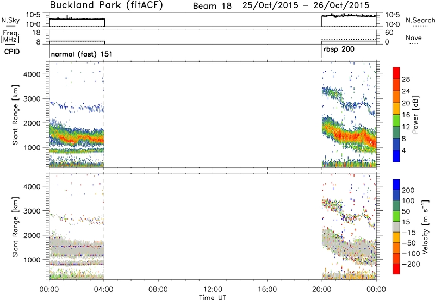Pick the light green segment of Velocity colorbar
The width and height of the screenshot is (435, 301).
coord(396,216)
